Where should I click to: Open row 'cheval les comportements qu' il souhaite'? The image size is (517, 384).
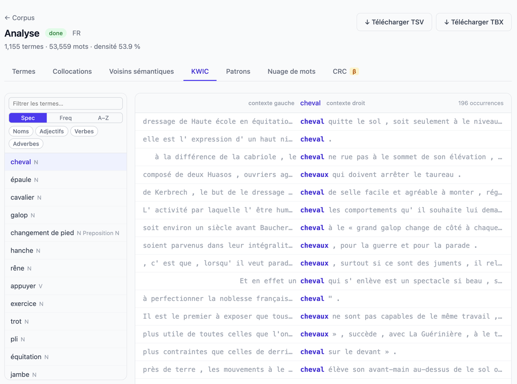(323, 210)
